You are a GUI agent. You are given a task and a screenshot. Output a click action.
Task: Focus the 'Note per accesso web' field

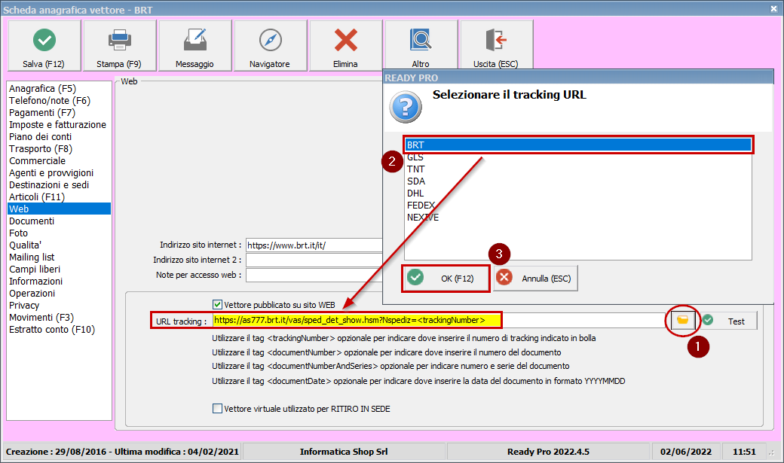click(314, 275)
